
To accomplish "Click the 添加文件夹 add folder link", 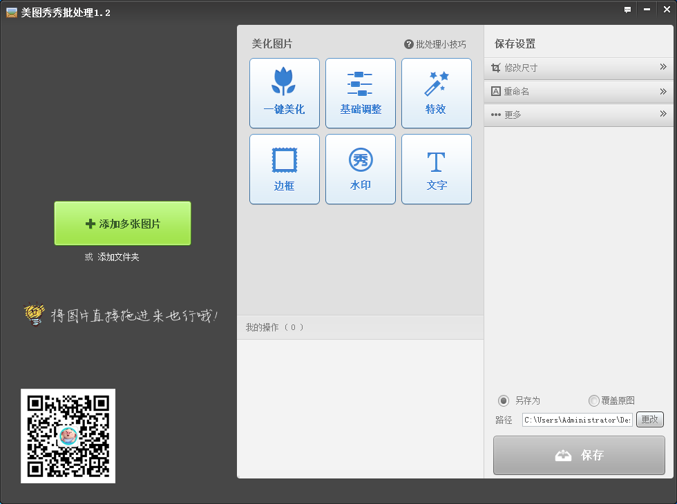I will coord(118,257).
